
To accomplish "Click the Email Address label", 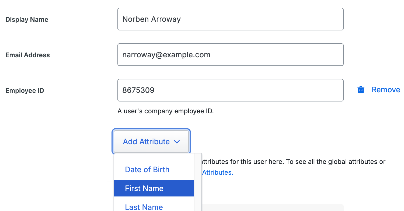I will (x=27, y=55).
